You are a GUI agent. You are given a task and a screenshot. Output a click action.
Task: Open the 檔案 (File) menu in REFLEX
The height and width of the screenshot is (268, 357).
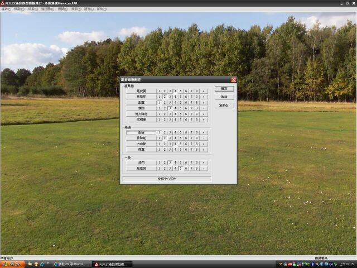6,9
